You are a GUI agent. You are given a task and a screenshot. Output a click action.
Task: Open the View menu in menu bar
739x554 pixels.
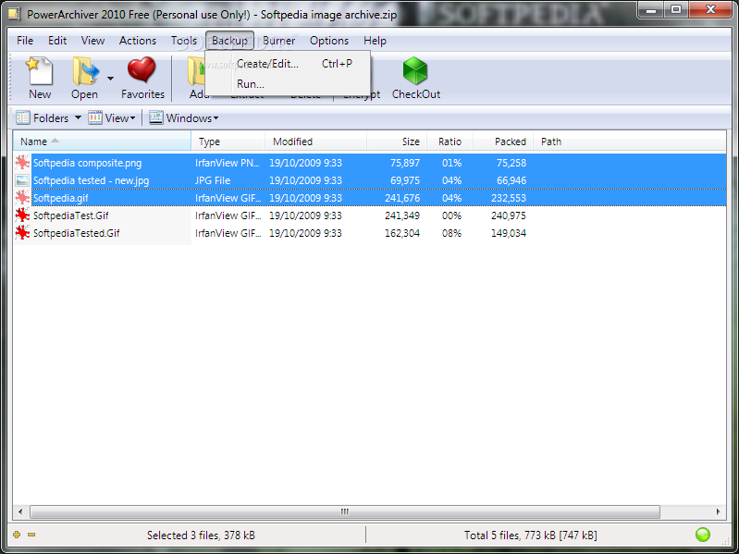[92, 41]
